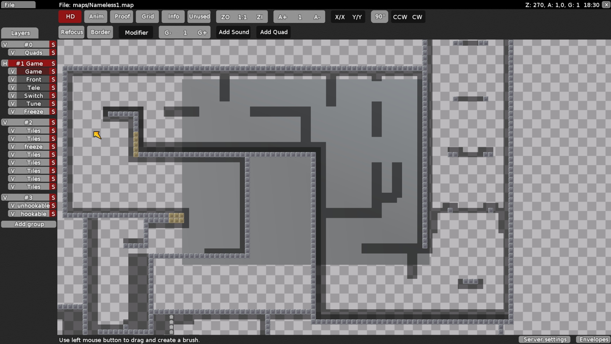This screenshot has width=611, height=344.
Task: Collapse the #3 group
Action: pos(5,197)
